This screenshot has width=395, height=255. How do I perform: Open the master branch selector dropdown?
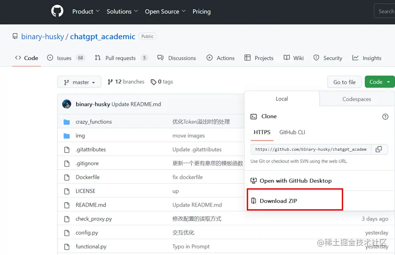coord(79,82)
